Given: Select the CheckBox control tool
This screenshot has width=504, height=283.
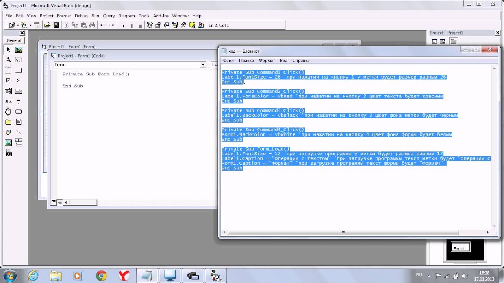Looking at the screenshot, I should pos(8,81).
